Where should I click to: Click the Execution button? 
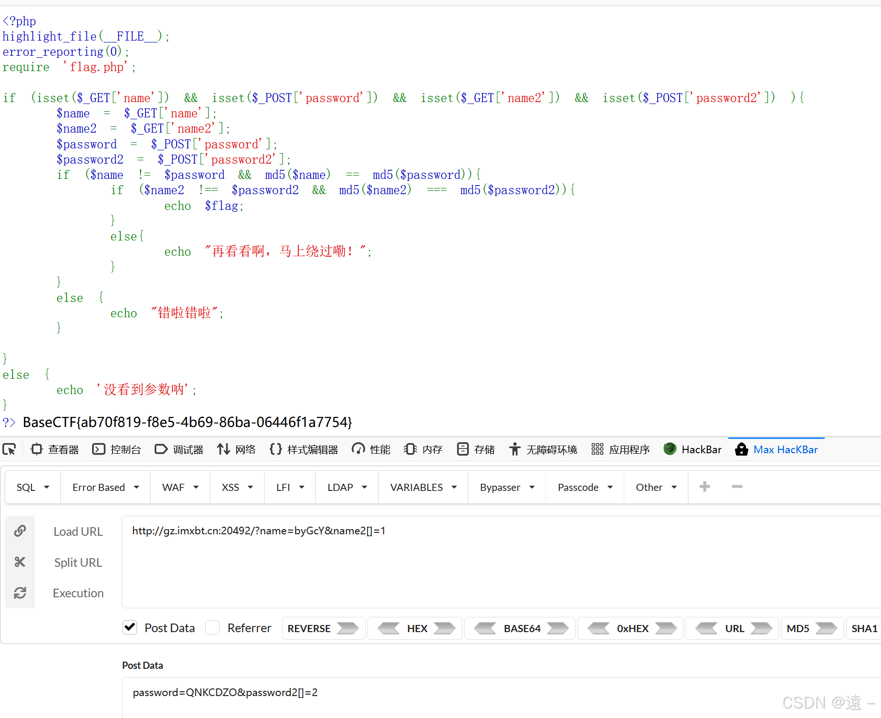click(78, 593)
